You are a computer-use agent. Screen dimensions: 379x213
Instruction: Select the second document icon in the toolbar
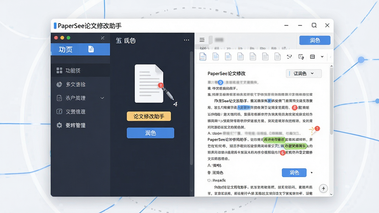215,57
